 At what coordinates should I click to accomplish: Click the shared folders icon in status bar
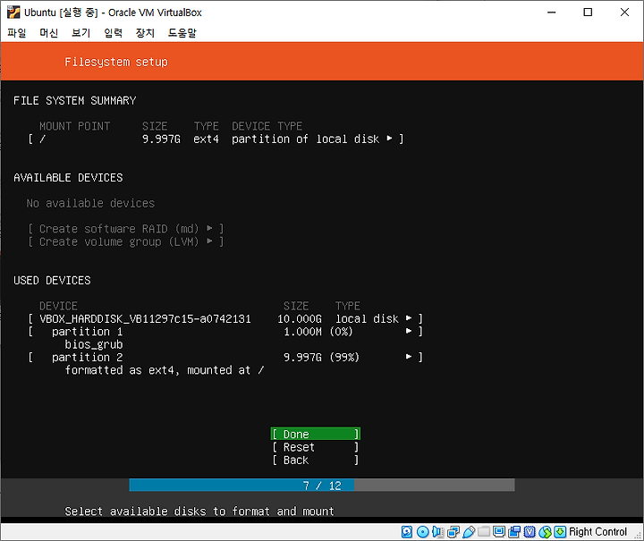point(484,531)
